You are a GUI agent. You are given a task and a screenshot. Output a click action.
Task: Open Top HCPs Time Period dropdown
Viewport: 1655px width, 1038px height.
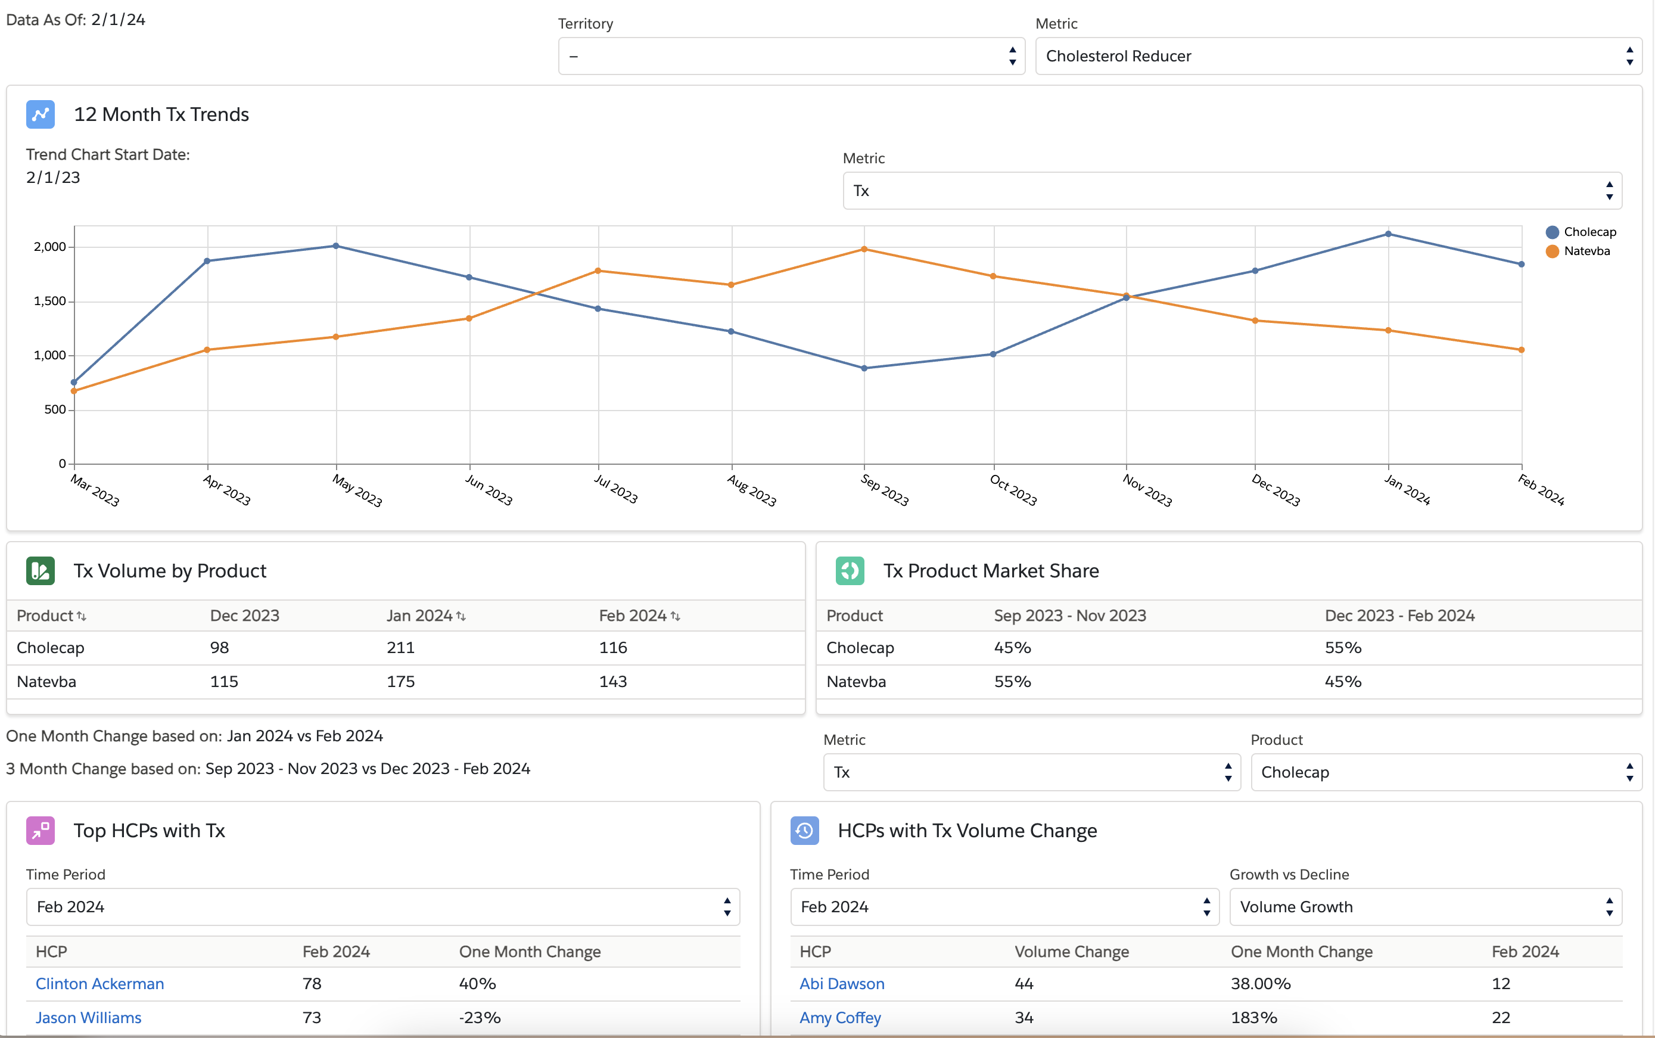click(383, 907)
